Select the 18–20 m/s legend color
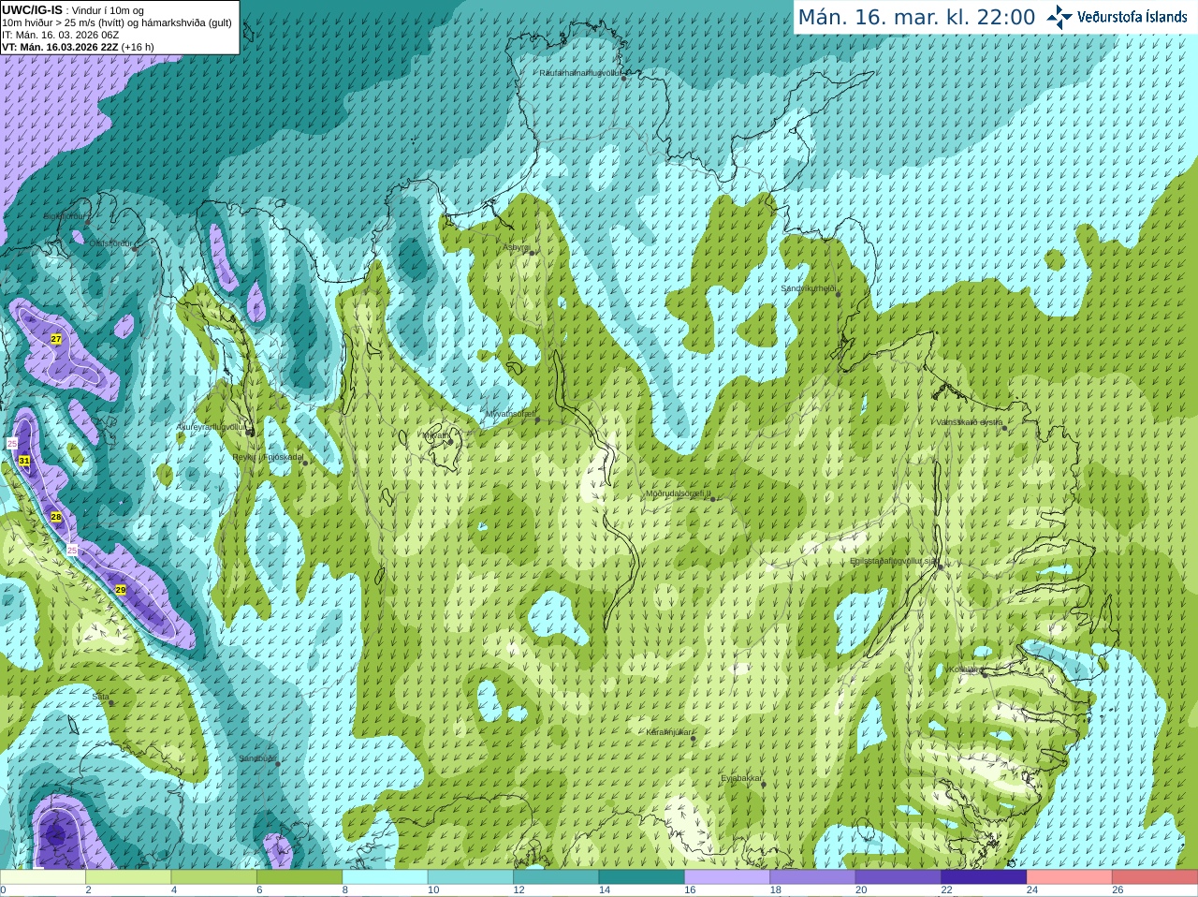 812,877
